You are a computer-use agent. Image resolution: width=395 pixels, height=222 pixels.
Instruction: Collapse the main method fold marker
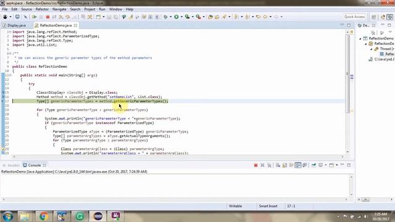(x=10, y=75)
